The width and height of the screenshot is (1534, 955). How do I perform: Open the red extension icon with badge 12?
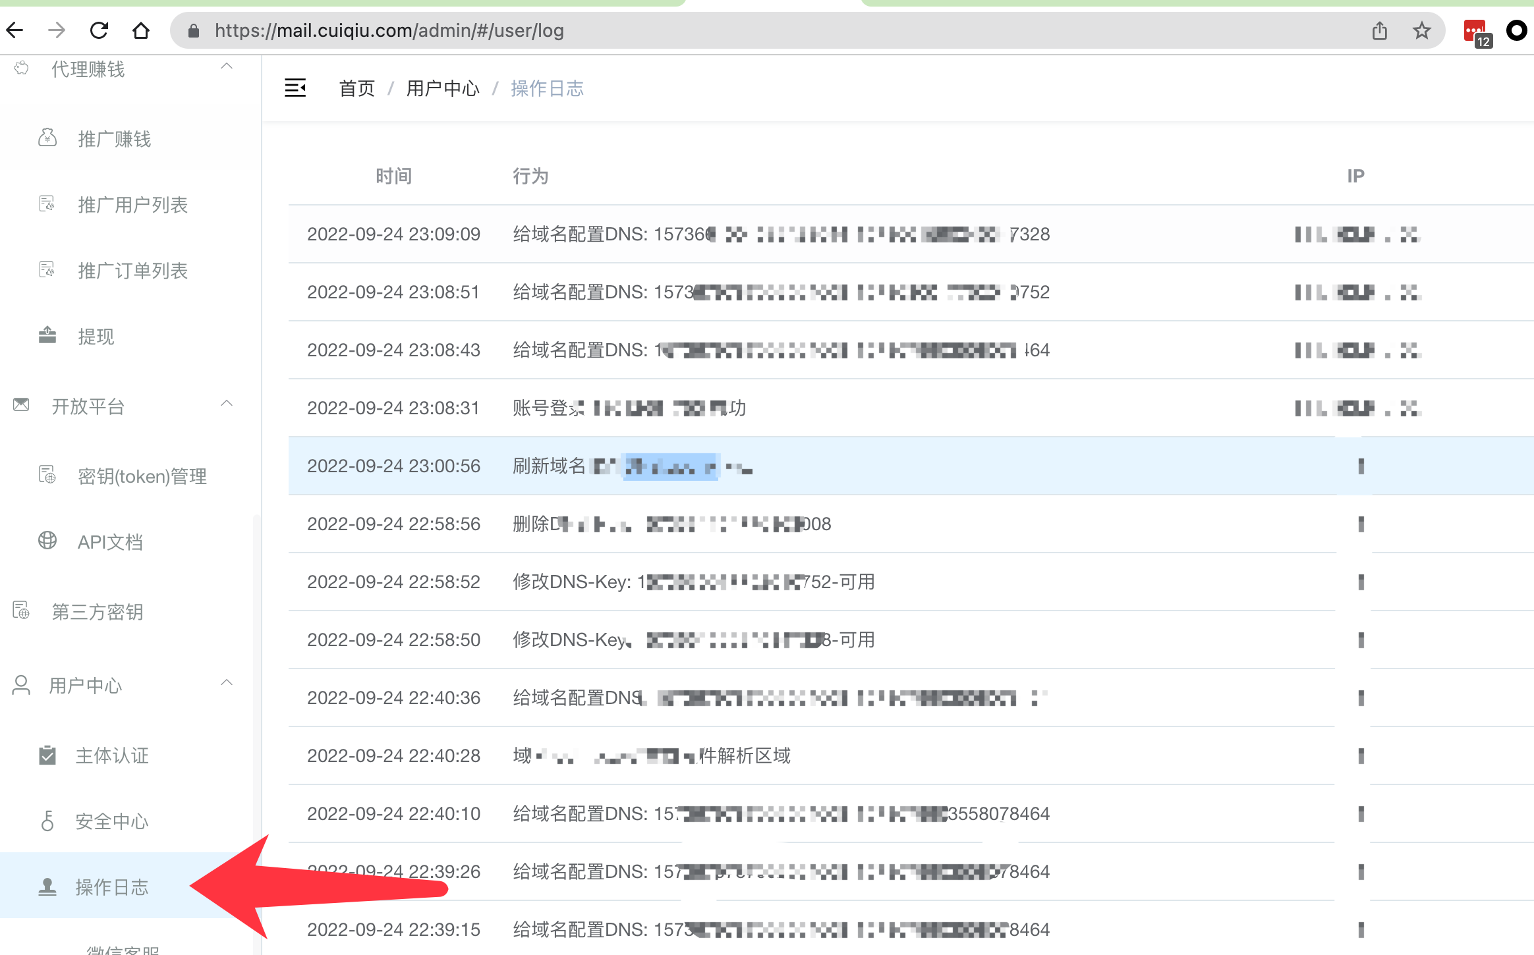click(1477, 32)
